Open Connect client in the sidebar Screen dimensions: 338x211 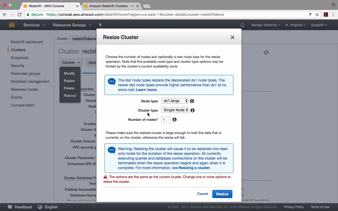(22, 105)
